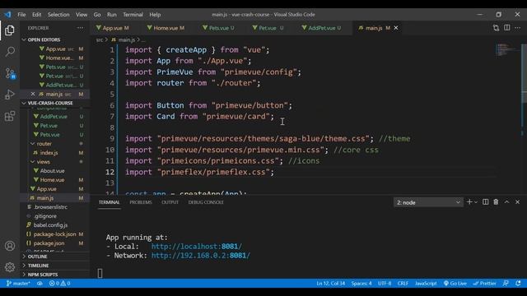Open the 192.168.0.2:8081 network link
This screenshot has height=296, width=527.
pyautogui.click(x=201, y=256)
